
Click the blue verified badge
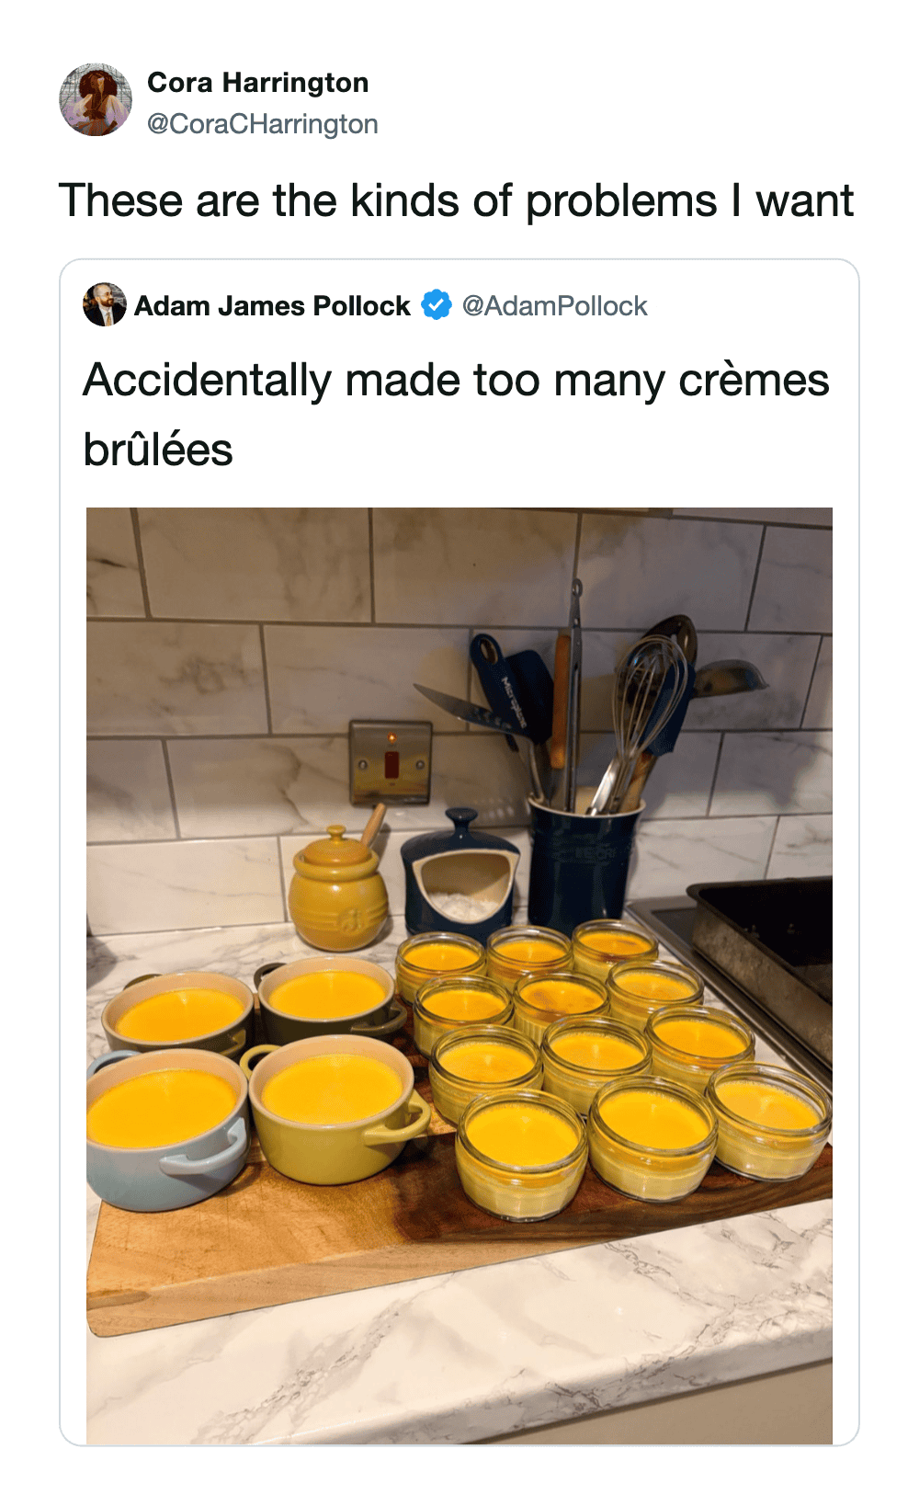tap(437, 304)
